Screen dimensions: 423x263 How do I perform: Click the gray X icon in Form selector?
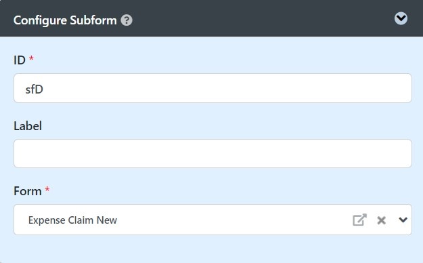click(x=381, y=220)
